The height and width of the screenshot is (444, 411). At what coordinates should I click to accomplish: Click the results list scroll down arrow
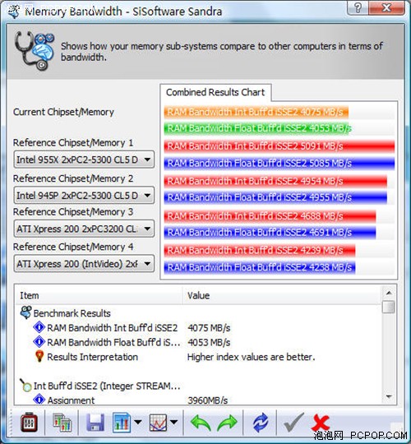(389, 396)
